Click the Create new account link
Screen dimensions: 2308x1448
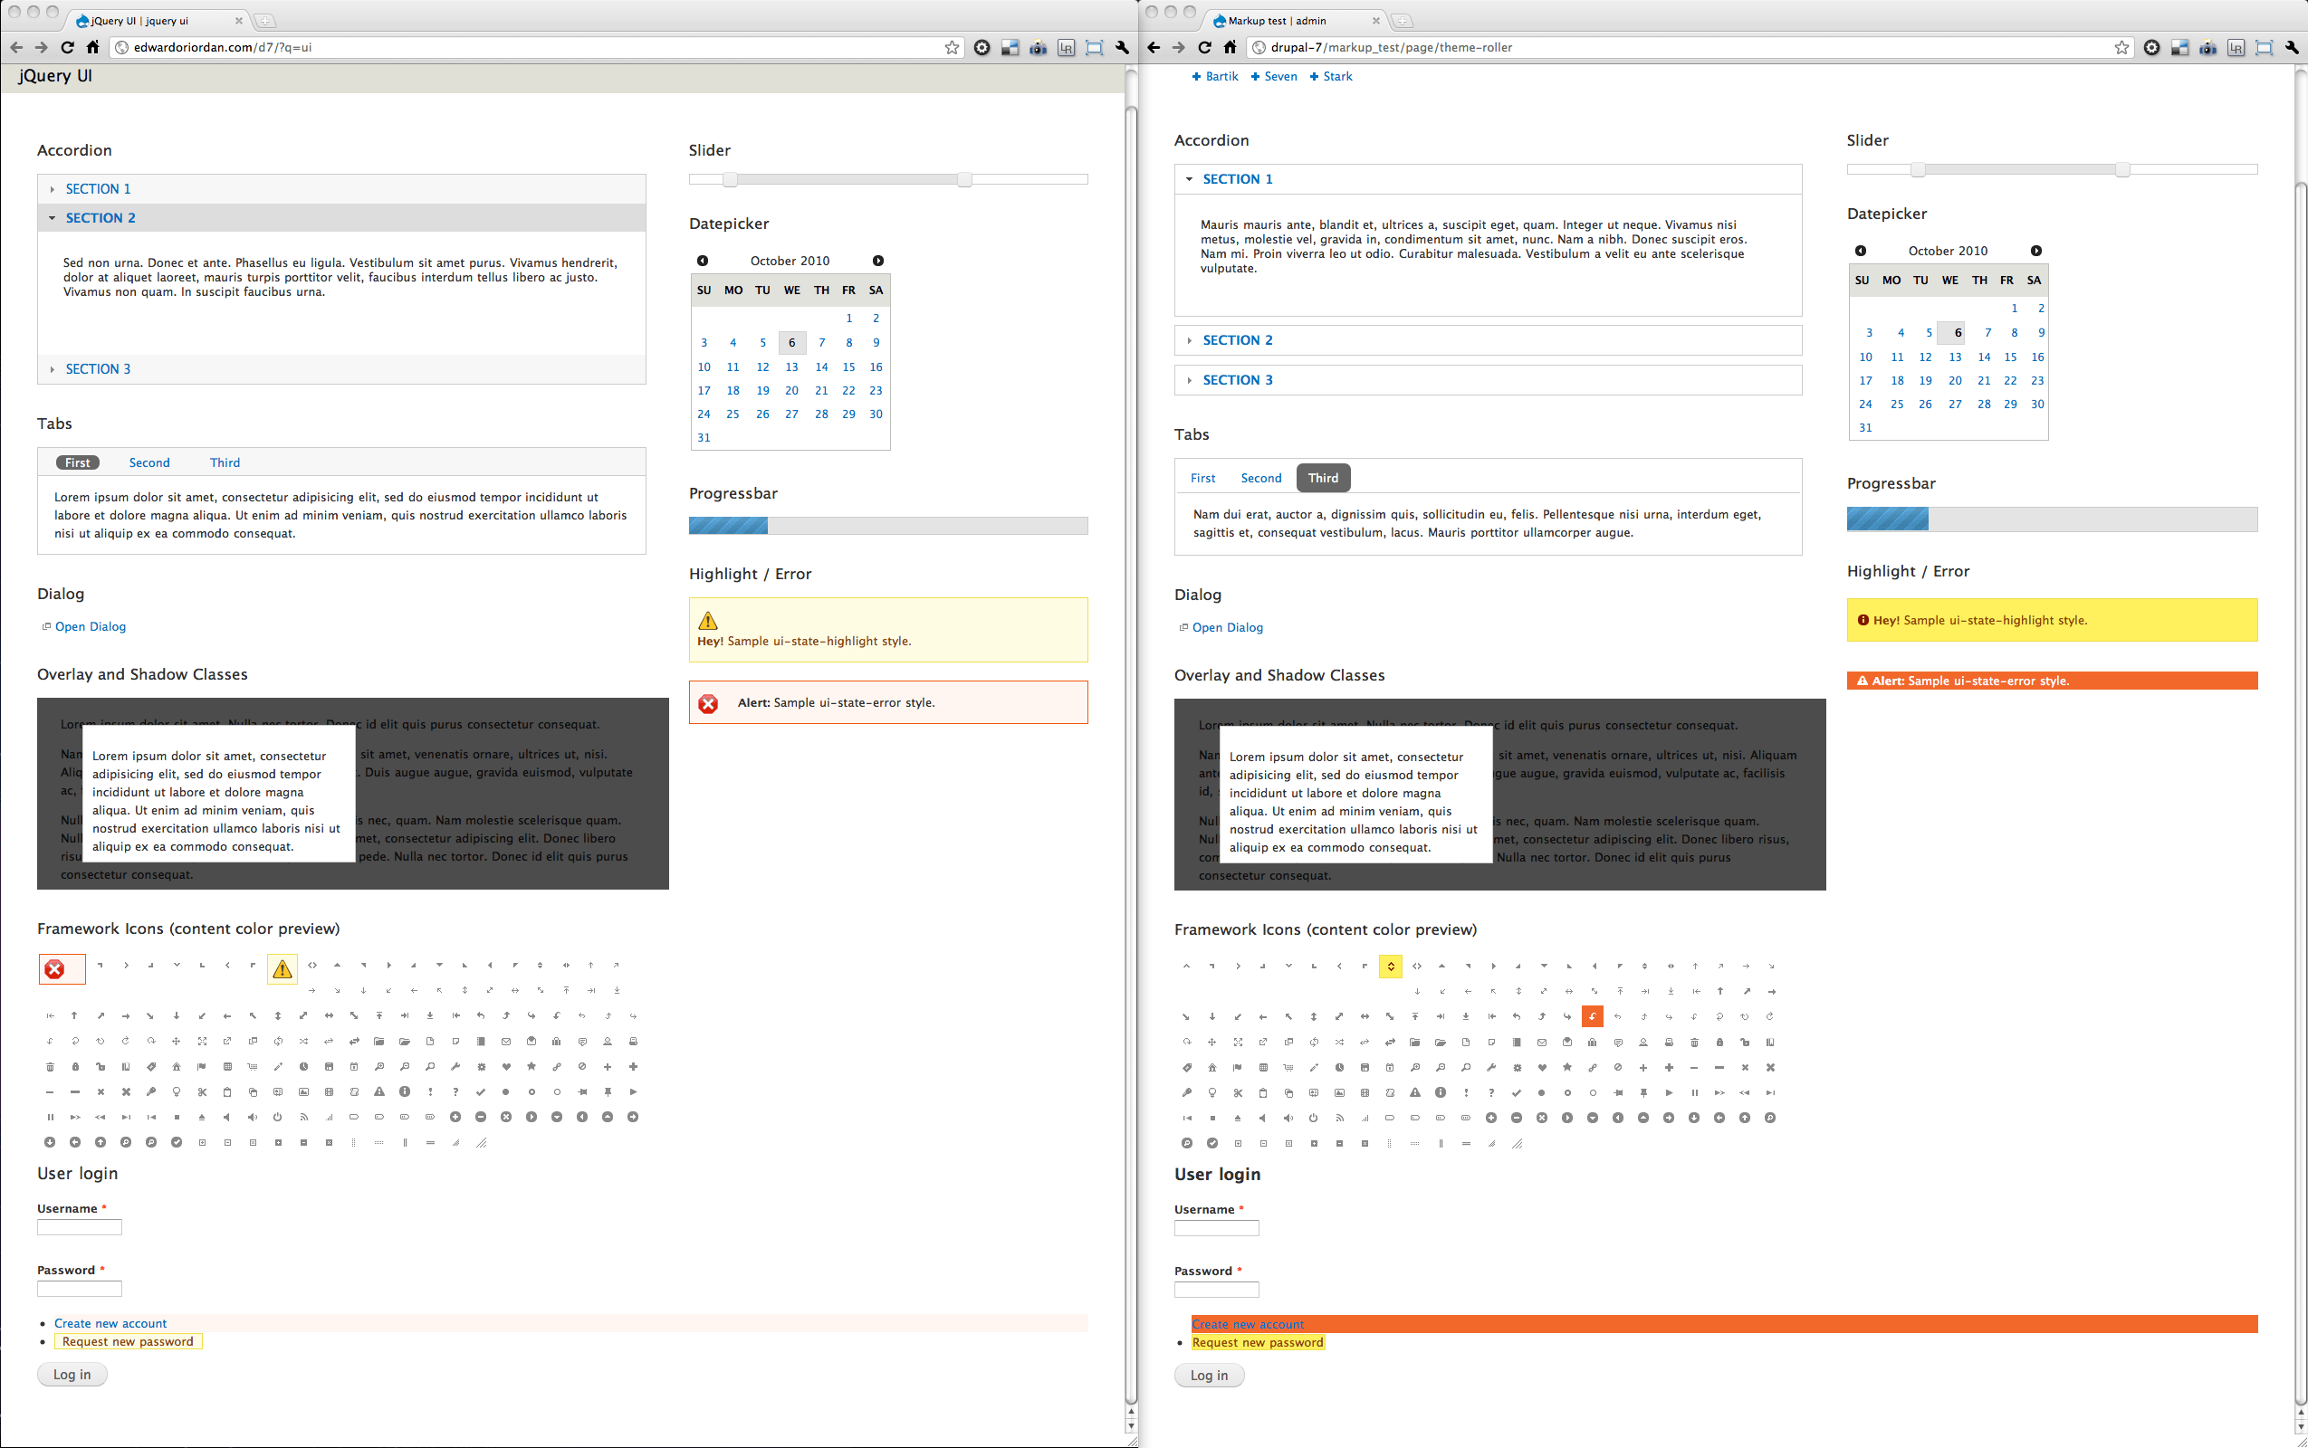pyautogui.click(x=110, y=1322)
